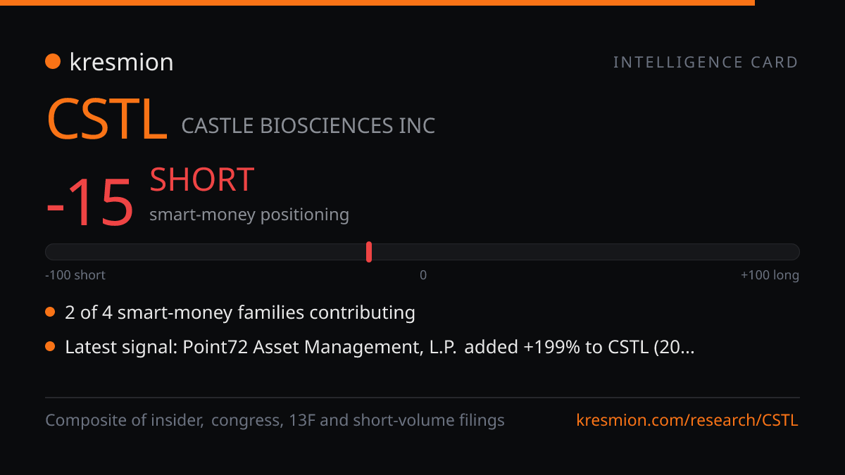Select the Castle Biosciences Inc company name
This screenshot has height=475, width=845.
(x=308, y=126)
